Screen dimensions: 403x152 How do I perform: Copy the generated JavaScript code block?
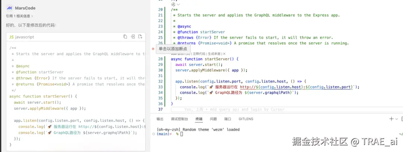pyautogui.click(x=125, y=36)
